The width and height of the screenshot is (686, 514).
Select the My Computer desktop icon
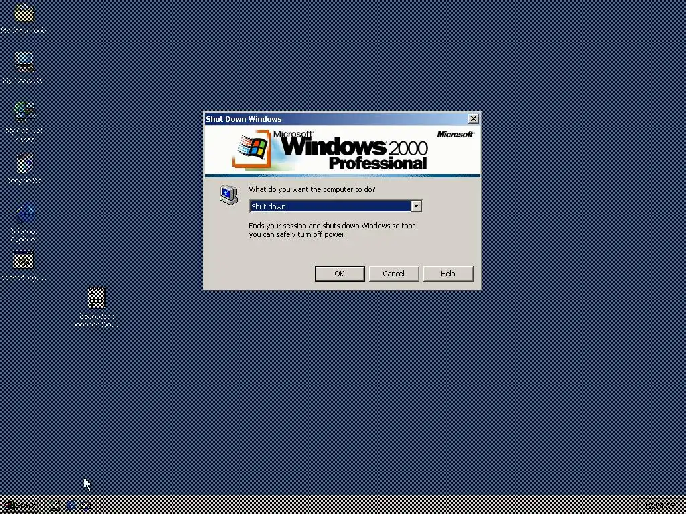coord(24,68)
